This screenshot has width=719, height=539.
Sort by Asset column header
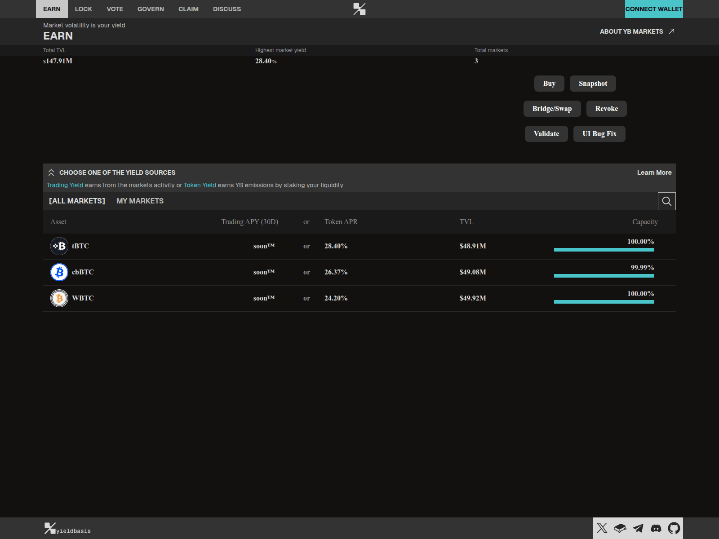click(58, 222)
